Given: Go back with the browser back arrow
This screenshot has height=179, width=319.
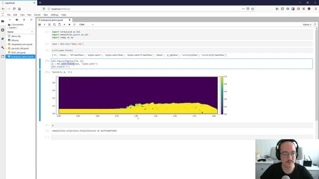Looking at the screenshot, I should click(3, 9).
